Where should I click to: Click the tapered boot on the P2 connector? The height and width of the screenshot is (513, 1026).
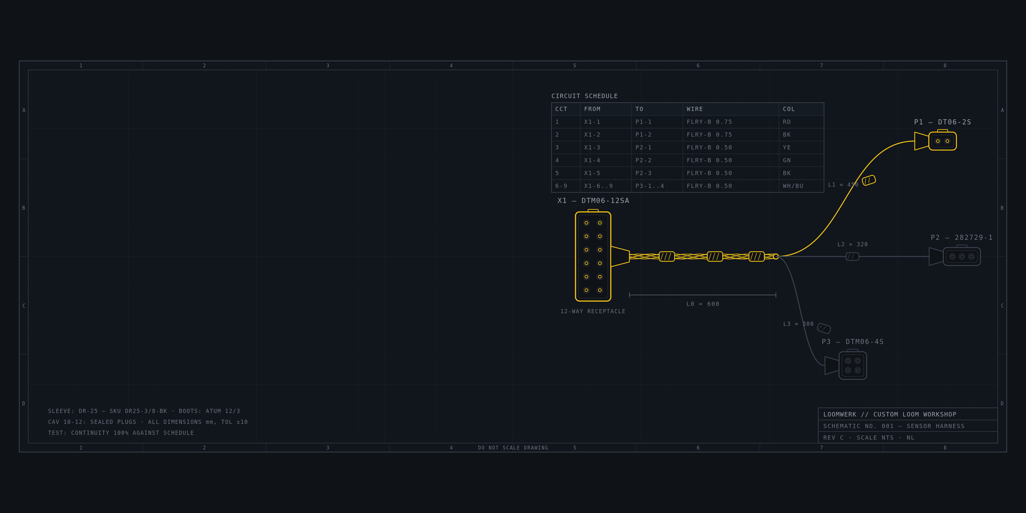(936, 256)
